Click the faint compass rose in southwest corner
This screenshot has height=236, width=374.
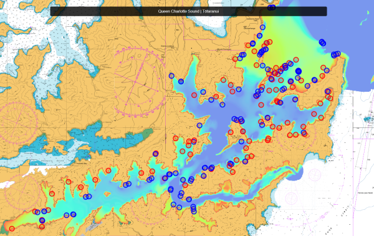coord(22,193)
